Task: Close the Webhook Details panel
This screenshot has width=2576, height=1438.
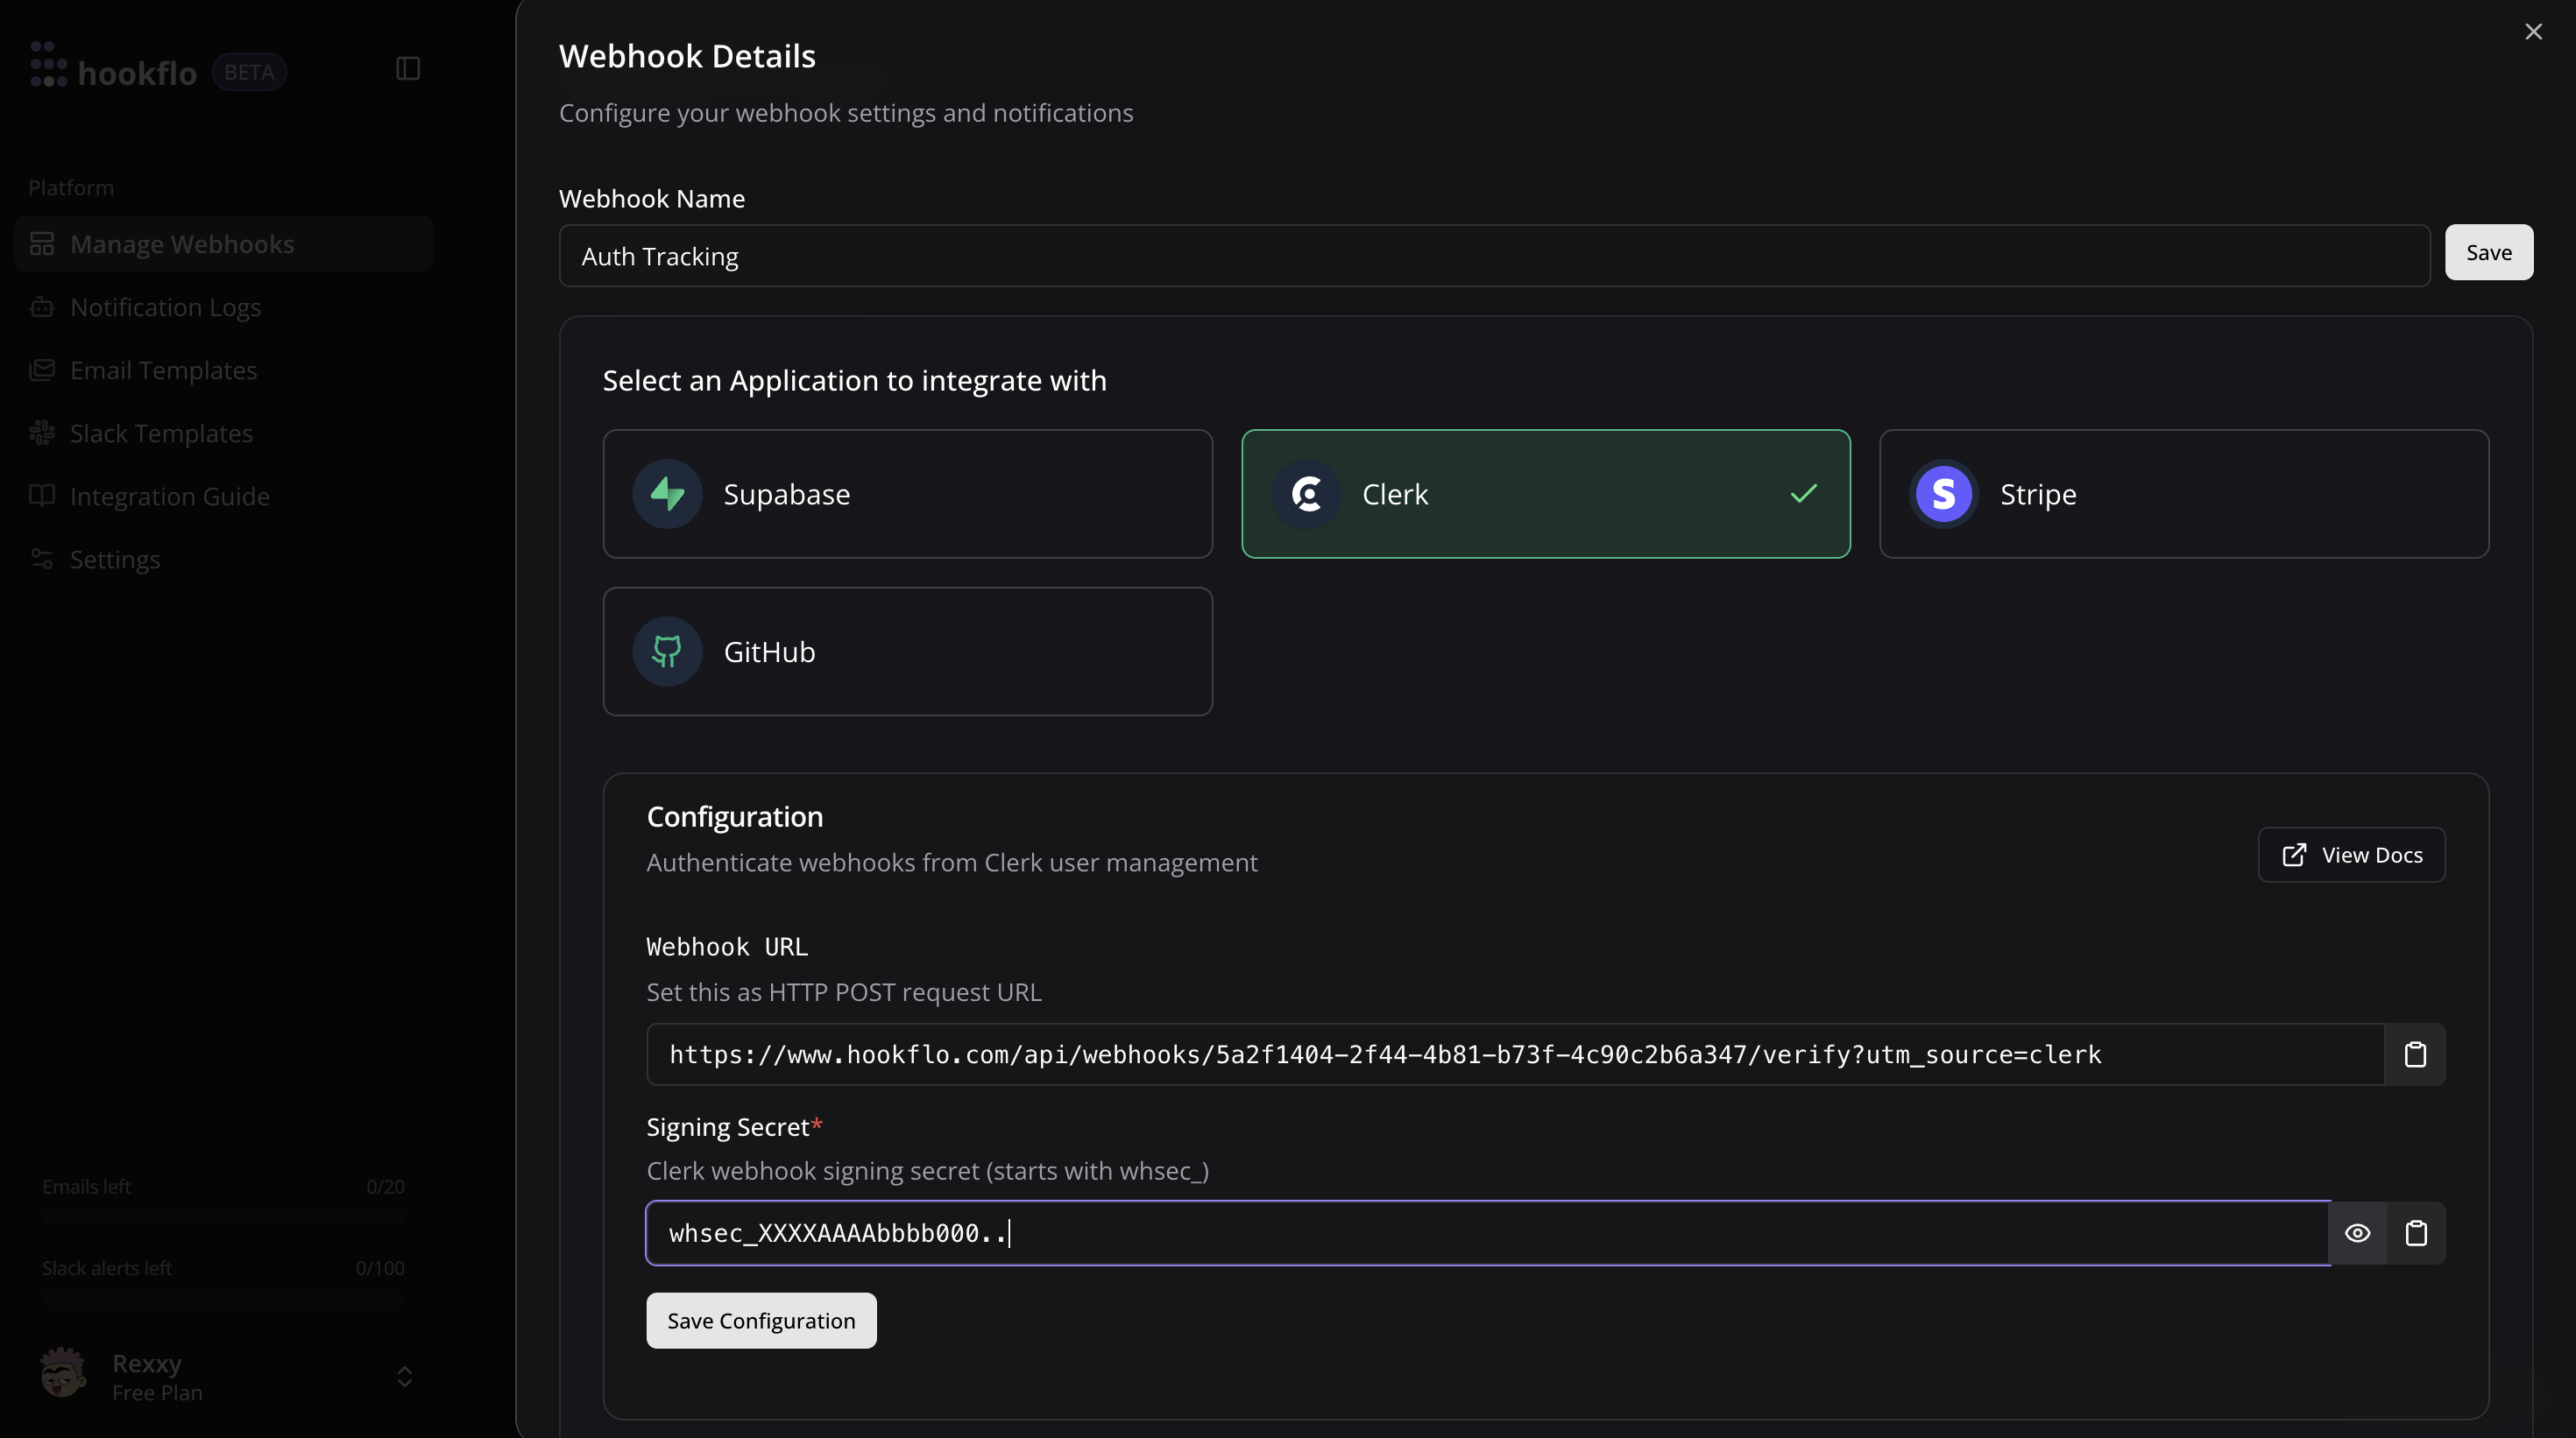Action: (x=2533, y=32)
